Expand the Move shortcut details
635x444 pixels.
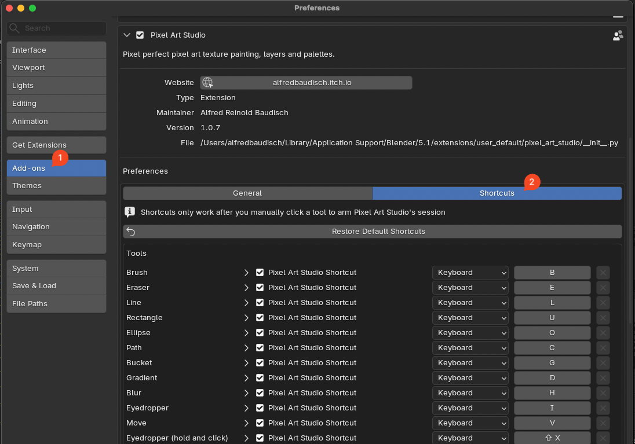(x=246, y=423)
